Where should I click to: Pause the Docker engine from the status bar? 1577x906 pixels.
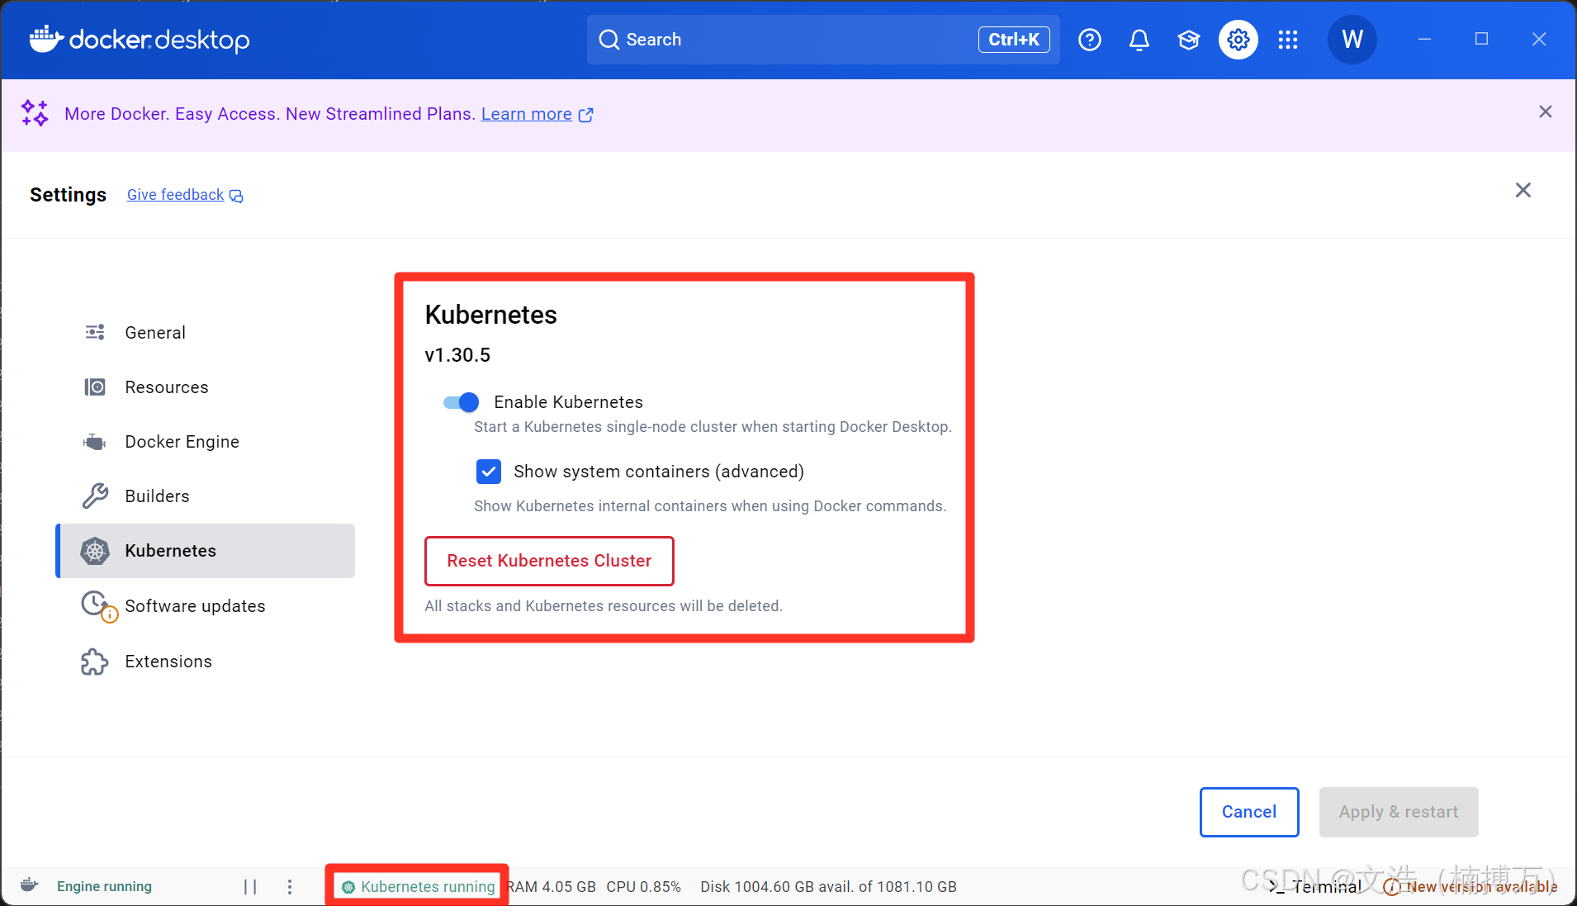coord(250,886)
